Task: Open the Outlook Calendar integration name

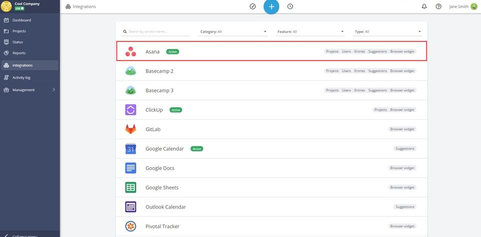Action: coord(166,207)
